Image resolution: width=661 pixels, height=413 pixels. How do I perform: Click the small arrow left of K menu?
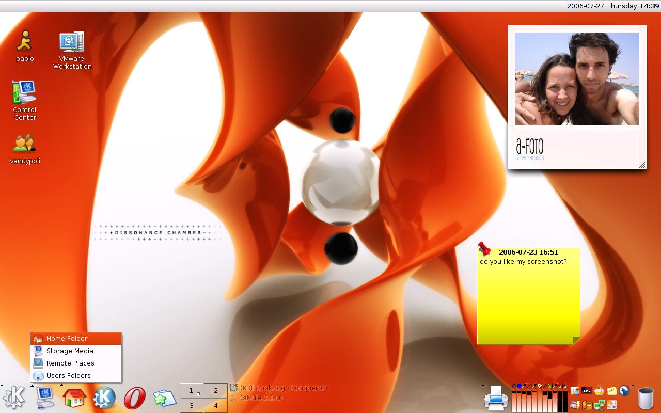tap(2, 385)
